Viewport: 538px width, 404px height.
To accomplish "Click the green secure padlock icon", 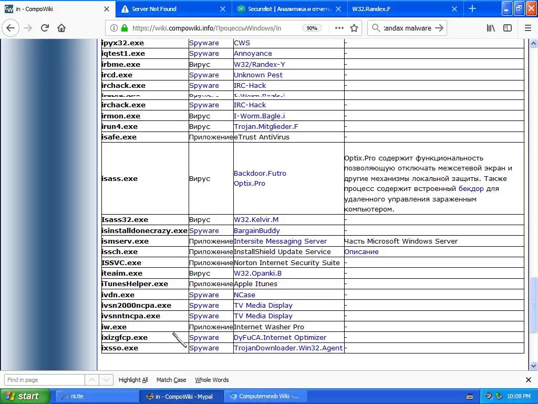I will tap(124, 28).
